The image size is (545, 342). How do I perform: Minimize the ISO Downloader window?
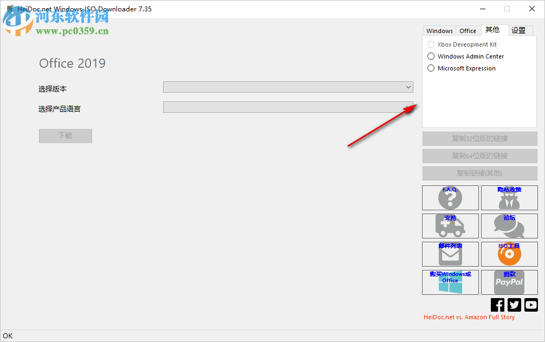pyautogui.click(x=483, y=9)
